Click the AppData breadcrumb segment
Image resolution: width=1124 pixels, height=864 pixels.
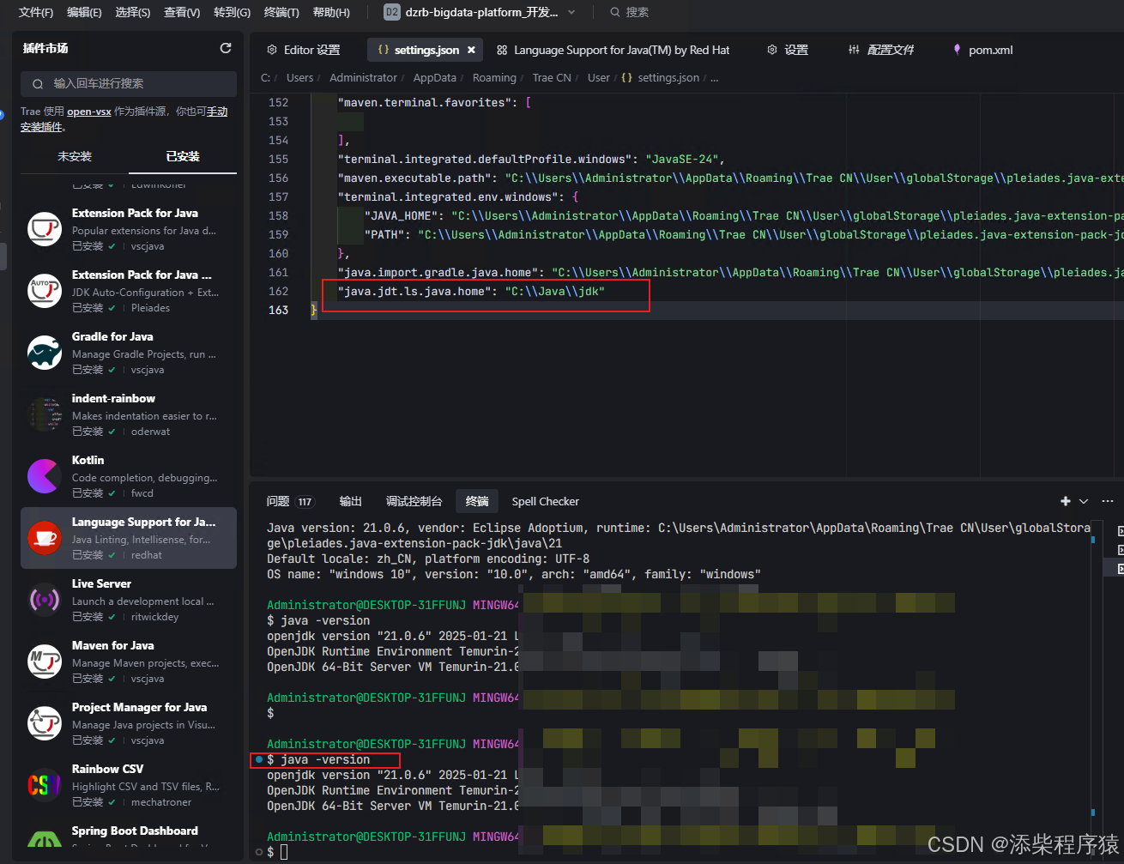[434, 77]
